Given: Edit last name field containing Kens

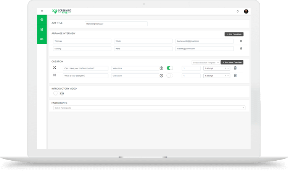Looking at the screenshot, I should click(143, 48).
